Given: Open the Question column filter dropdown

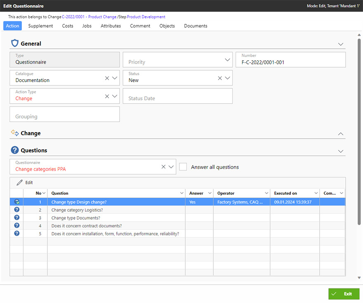Looking at the screenshot, I should tap(181, 193).
